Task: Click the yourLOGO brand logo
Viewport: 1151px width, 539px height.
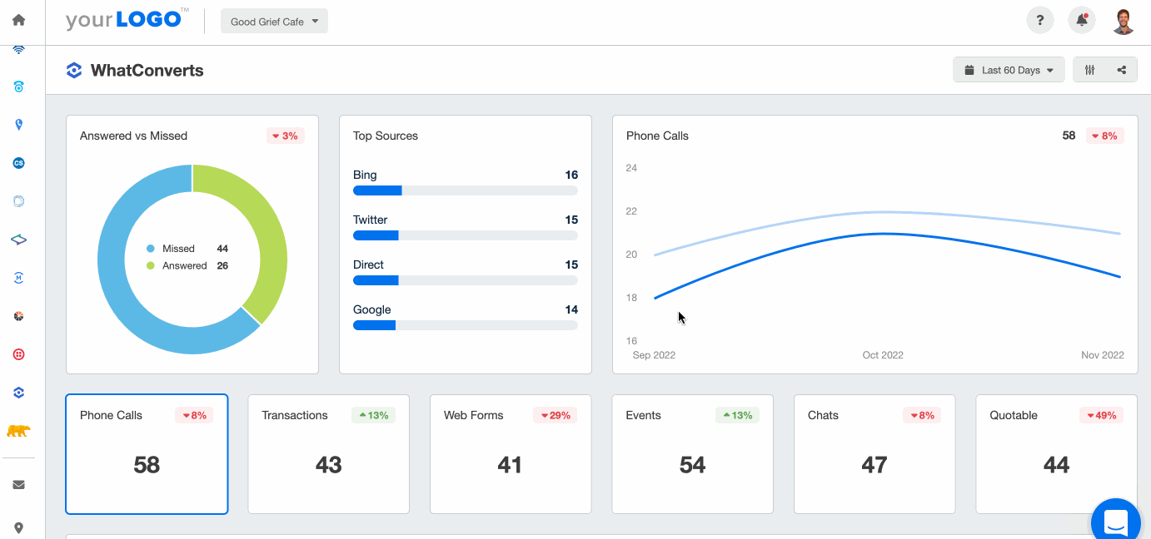Action: point(127,20)
